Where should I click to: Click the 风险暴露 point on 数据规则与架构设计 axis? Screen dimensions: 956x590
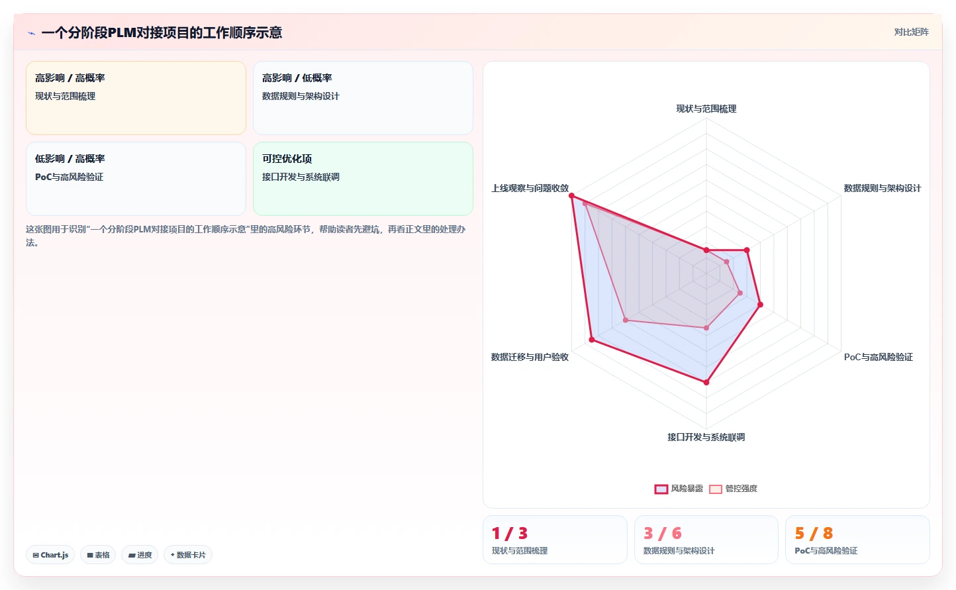pyautogui.click(x=747, y=250)
